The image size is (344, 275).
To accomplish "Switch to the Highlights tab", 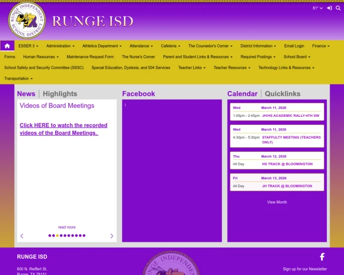I will (60, 94).
